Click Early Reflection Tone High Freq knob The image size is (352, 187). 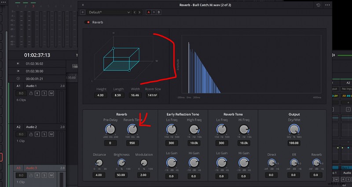(194, 129)
